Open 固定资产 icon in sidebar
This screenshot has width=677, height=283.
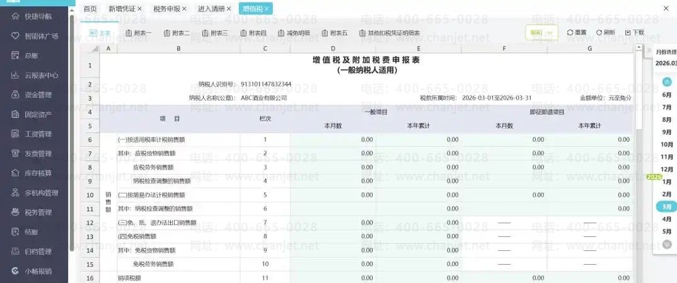click(x=15, y=114)
